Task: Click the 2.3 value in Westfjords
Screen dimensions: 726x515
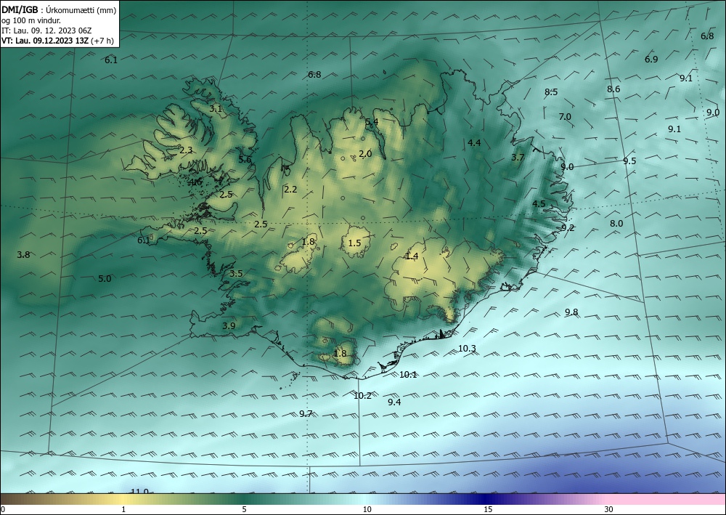Action: pyautogui.click(x=186, y=150)
